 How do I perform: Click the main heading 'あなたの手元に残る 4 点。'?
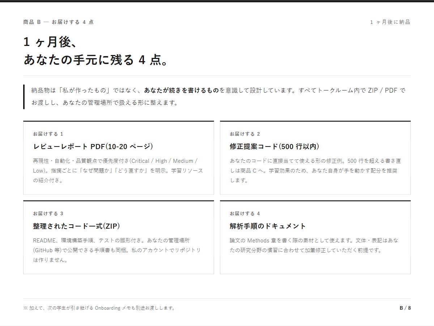pyautogui.click(x=96, y=60)
